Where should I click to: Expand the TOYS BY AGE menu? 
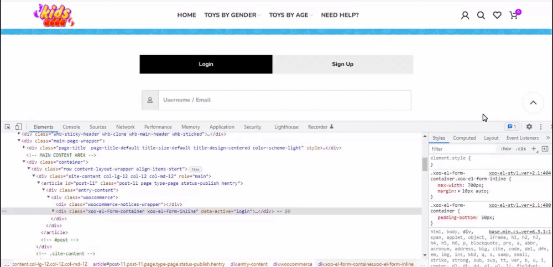pos(291,15)
